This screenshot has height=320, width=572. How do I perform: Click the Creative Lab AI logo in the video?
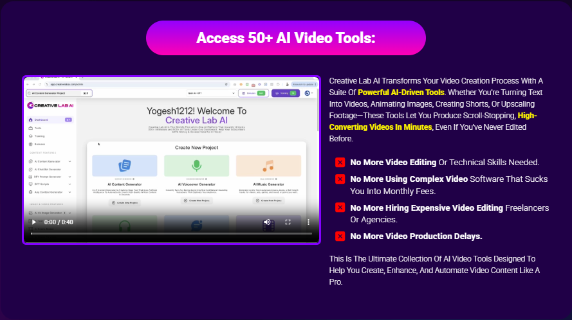50,105
